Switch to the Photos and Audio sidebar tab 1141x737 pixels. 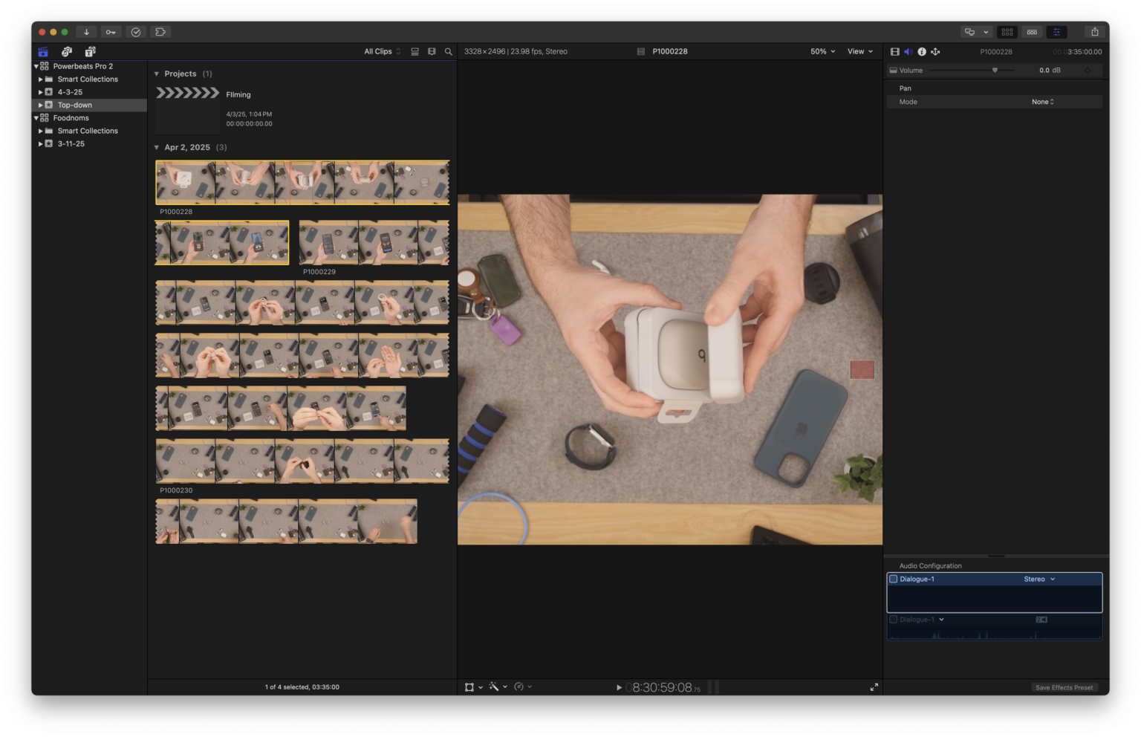click(67, 51)
